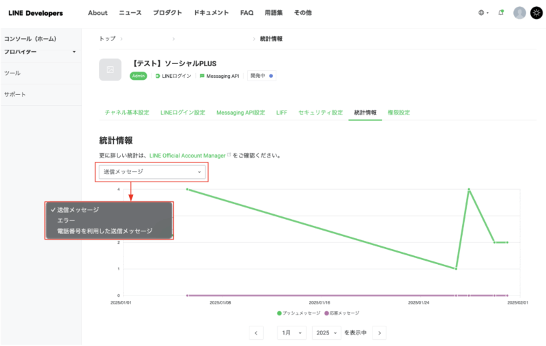Toggle 応答メッセージ legend item
The height and width of the screenshot is (346, 546).
click(342, 313)
